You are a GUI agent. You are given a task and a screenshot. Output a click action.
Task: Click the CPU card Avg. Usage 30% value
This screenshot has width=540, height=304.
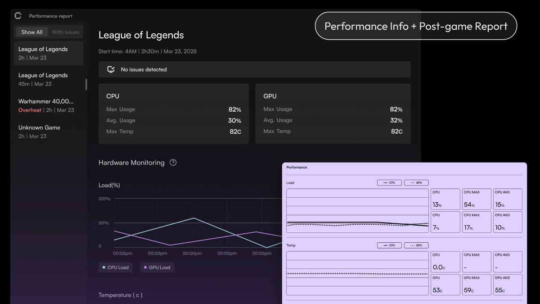234,121
